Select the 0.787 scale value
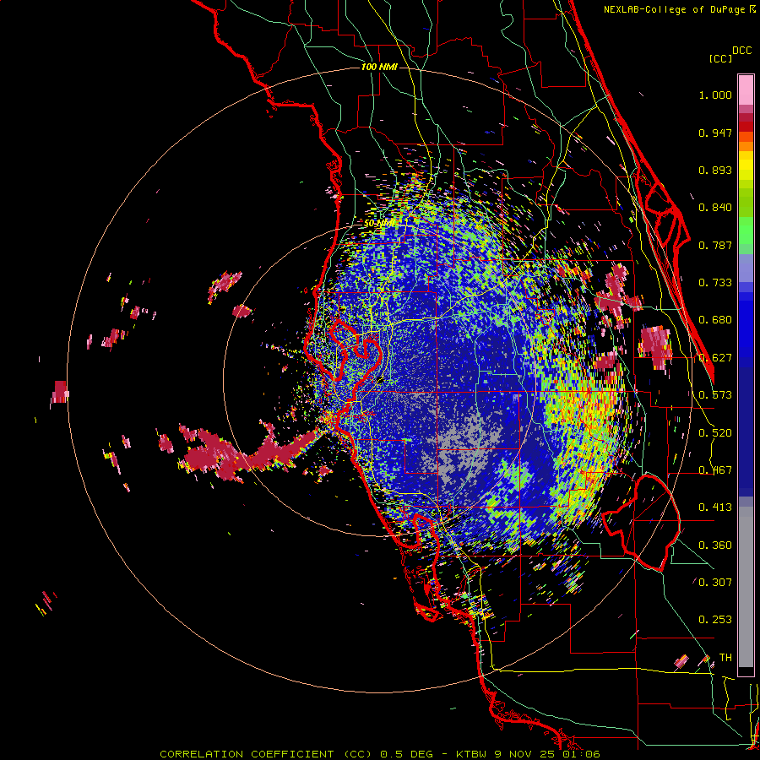 715,245
